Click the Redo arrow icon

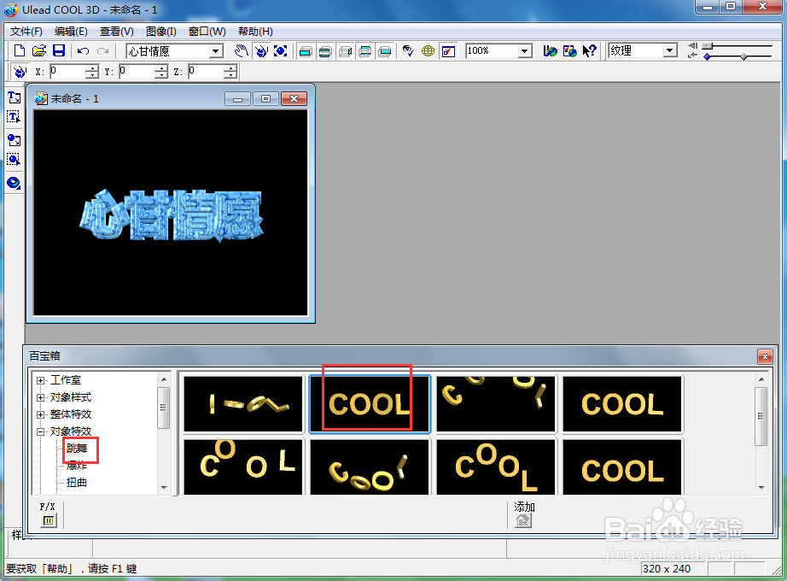tap(103, 50)
